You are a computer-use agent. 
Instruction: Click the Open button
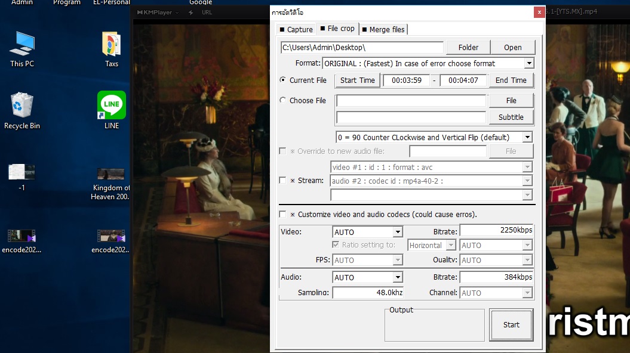click(513, 47)
